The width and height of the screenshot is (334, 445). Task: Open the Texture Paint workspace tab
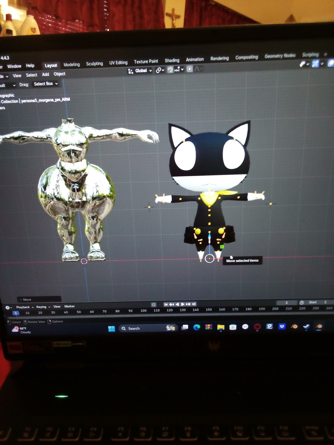pos(146,62)
